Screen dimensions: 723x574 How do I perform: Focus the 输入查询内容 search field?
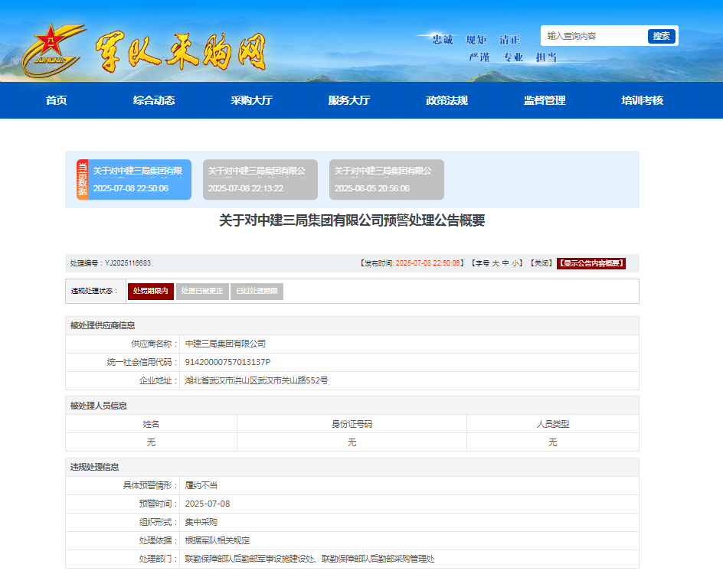tap(594, 36)
